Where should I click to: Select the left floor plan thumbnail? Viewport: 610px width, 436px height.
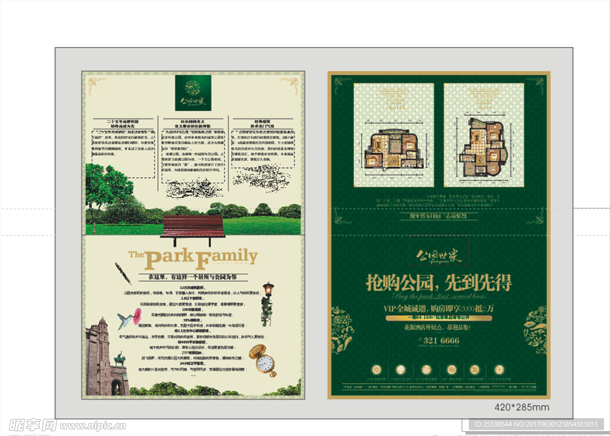tap(394, 134)
